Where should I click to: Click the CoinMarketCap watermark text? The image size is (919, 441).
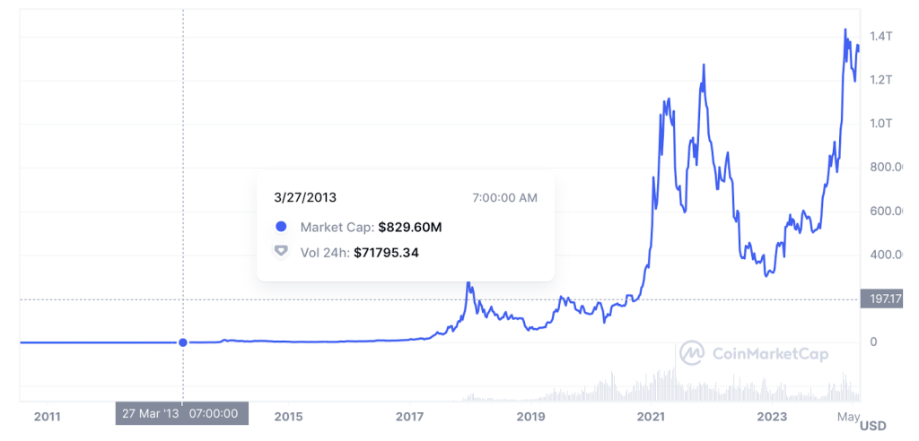[x=770, y=354]
